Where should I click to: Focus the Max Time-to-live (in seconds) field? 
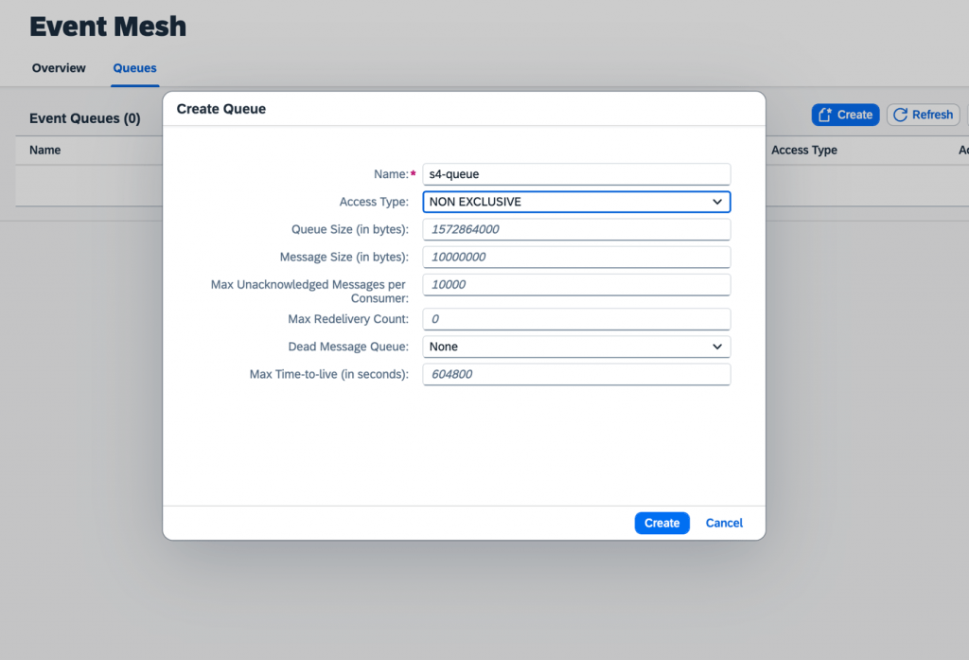(576, 374)
